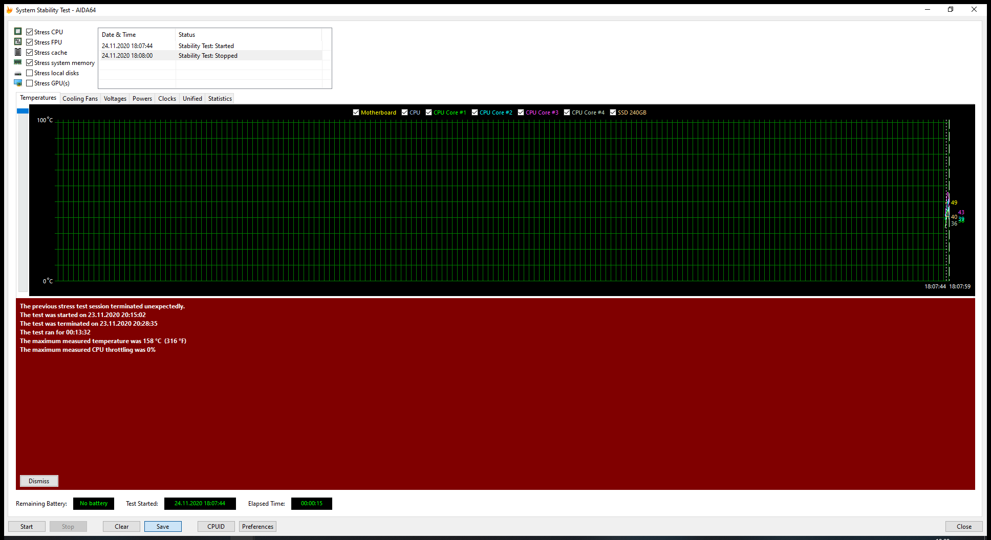The image size is (991, 540).
Task: Open the CPUID button
Action: tap(216, 526)
